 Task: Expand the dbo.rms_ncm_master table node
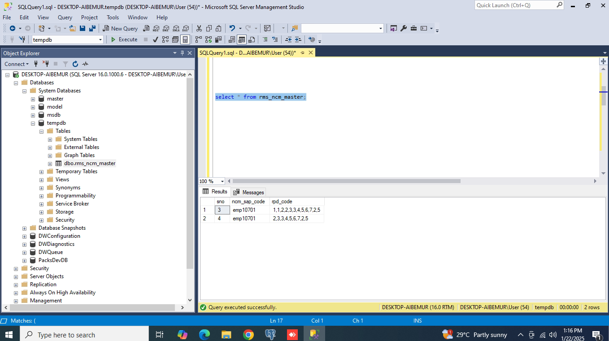[x=50, y=163]
